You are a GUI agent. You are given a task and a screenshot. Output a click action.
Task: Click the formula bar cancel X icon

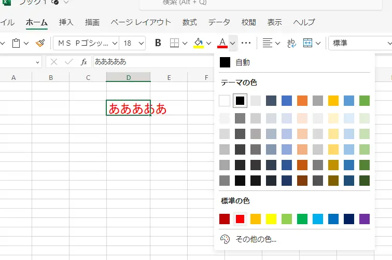coord(54,62)
